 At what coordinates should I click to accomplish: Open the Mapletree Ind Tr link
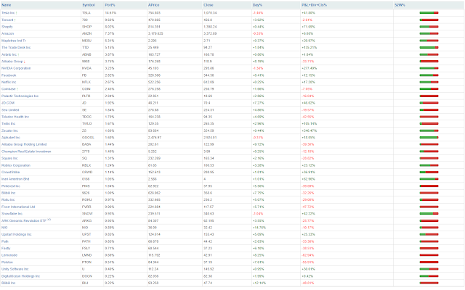pos(14,41)
